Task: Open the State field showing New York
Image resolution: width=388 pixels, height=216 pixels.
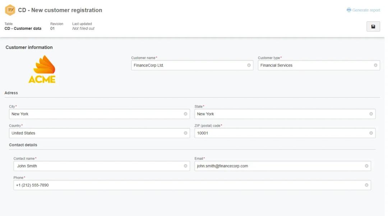Action: pos(280,114)
